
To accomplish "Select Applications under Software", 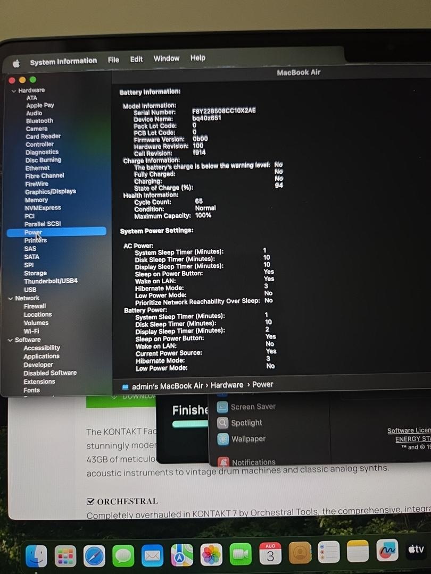I will coord(42,357).
